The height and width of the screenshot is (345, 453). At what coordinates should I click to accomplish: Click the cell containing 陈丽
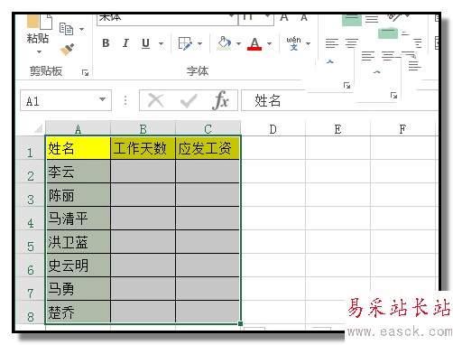(x=78, y=195)
